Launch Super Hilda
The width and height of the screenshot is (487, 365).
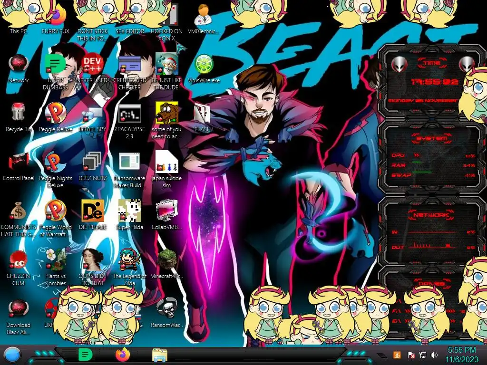pyautogui.click(x=129, y=215)
